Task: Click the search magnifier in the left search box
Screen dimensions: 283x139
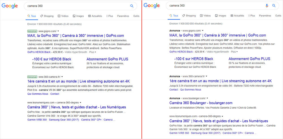Action: [x=132, y=6]
